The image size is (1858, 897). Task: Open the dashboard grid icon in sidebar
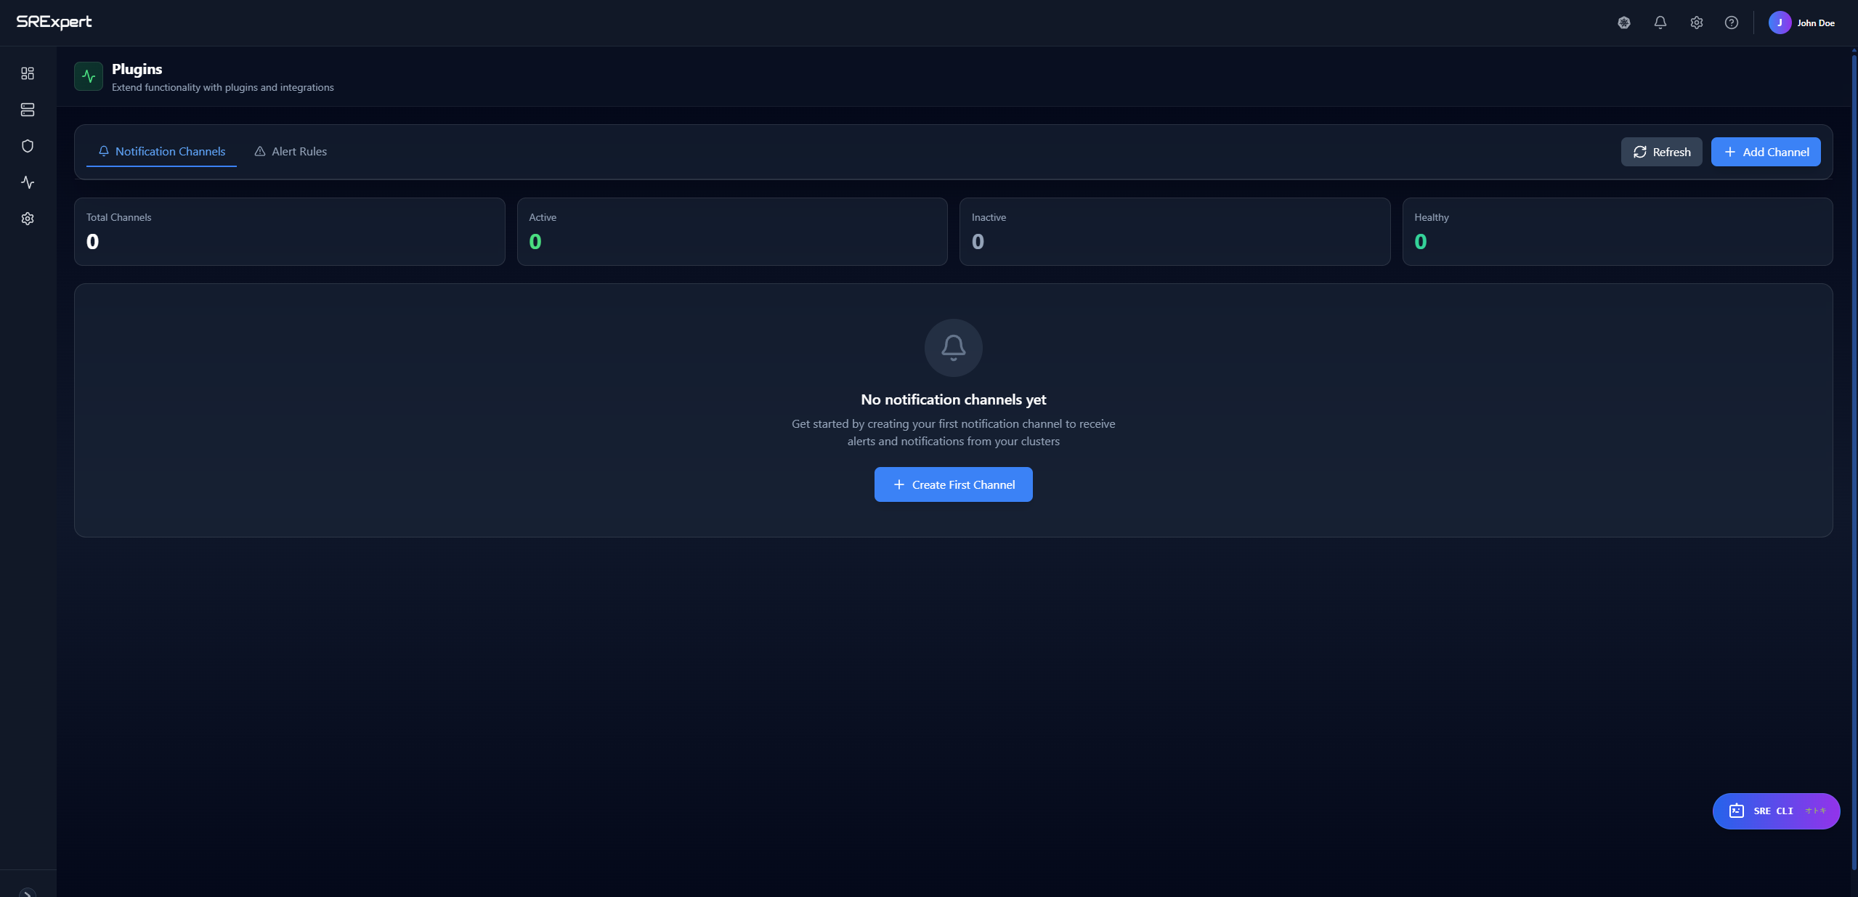(27, 73)
